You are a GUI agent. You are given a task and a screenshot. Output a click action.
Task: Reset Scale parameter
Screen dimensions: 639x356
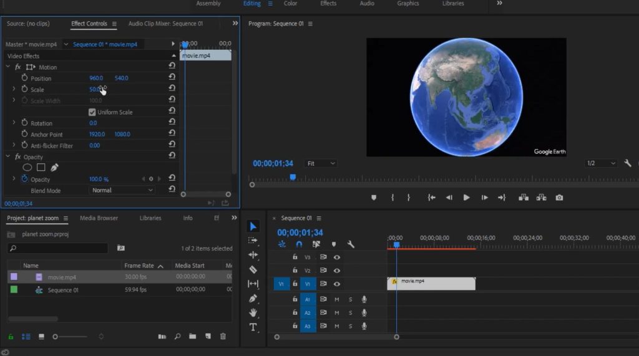pos(172,88)
